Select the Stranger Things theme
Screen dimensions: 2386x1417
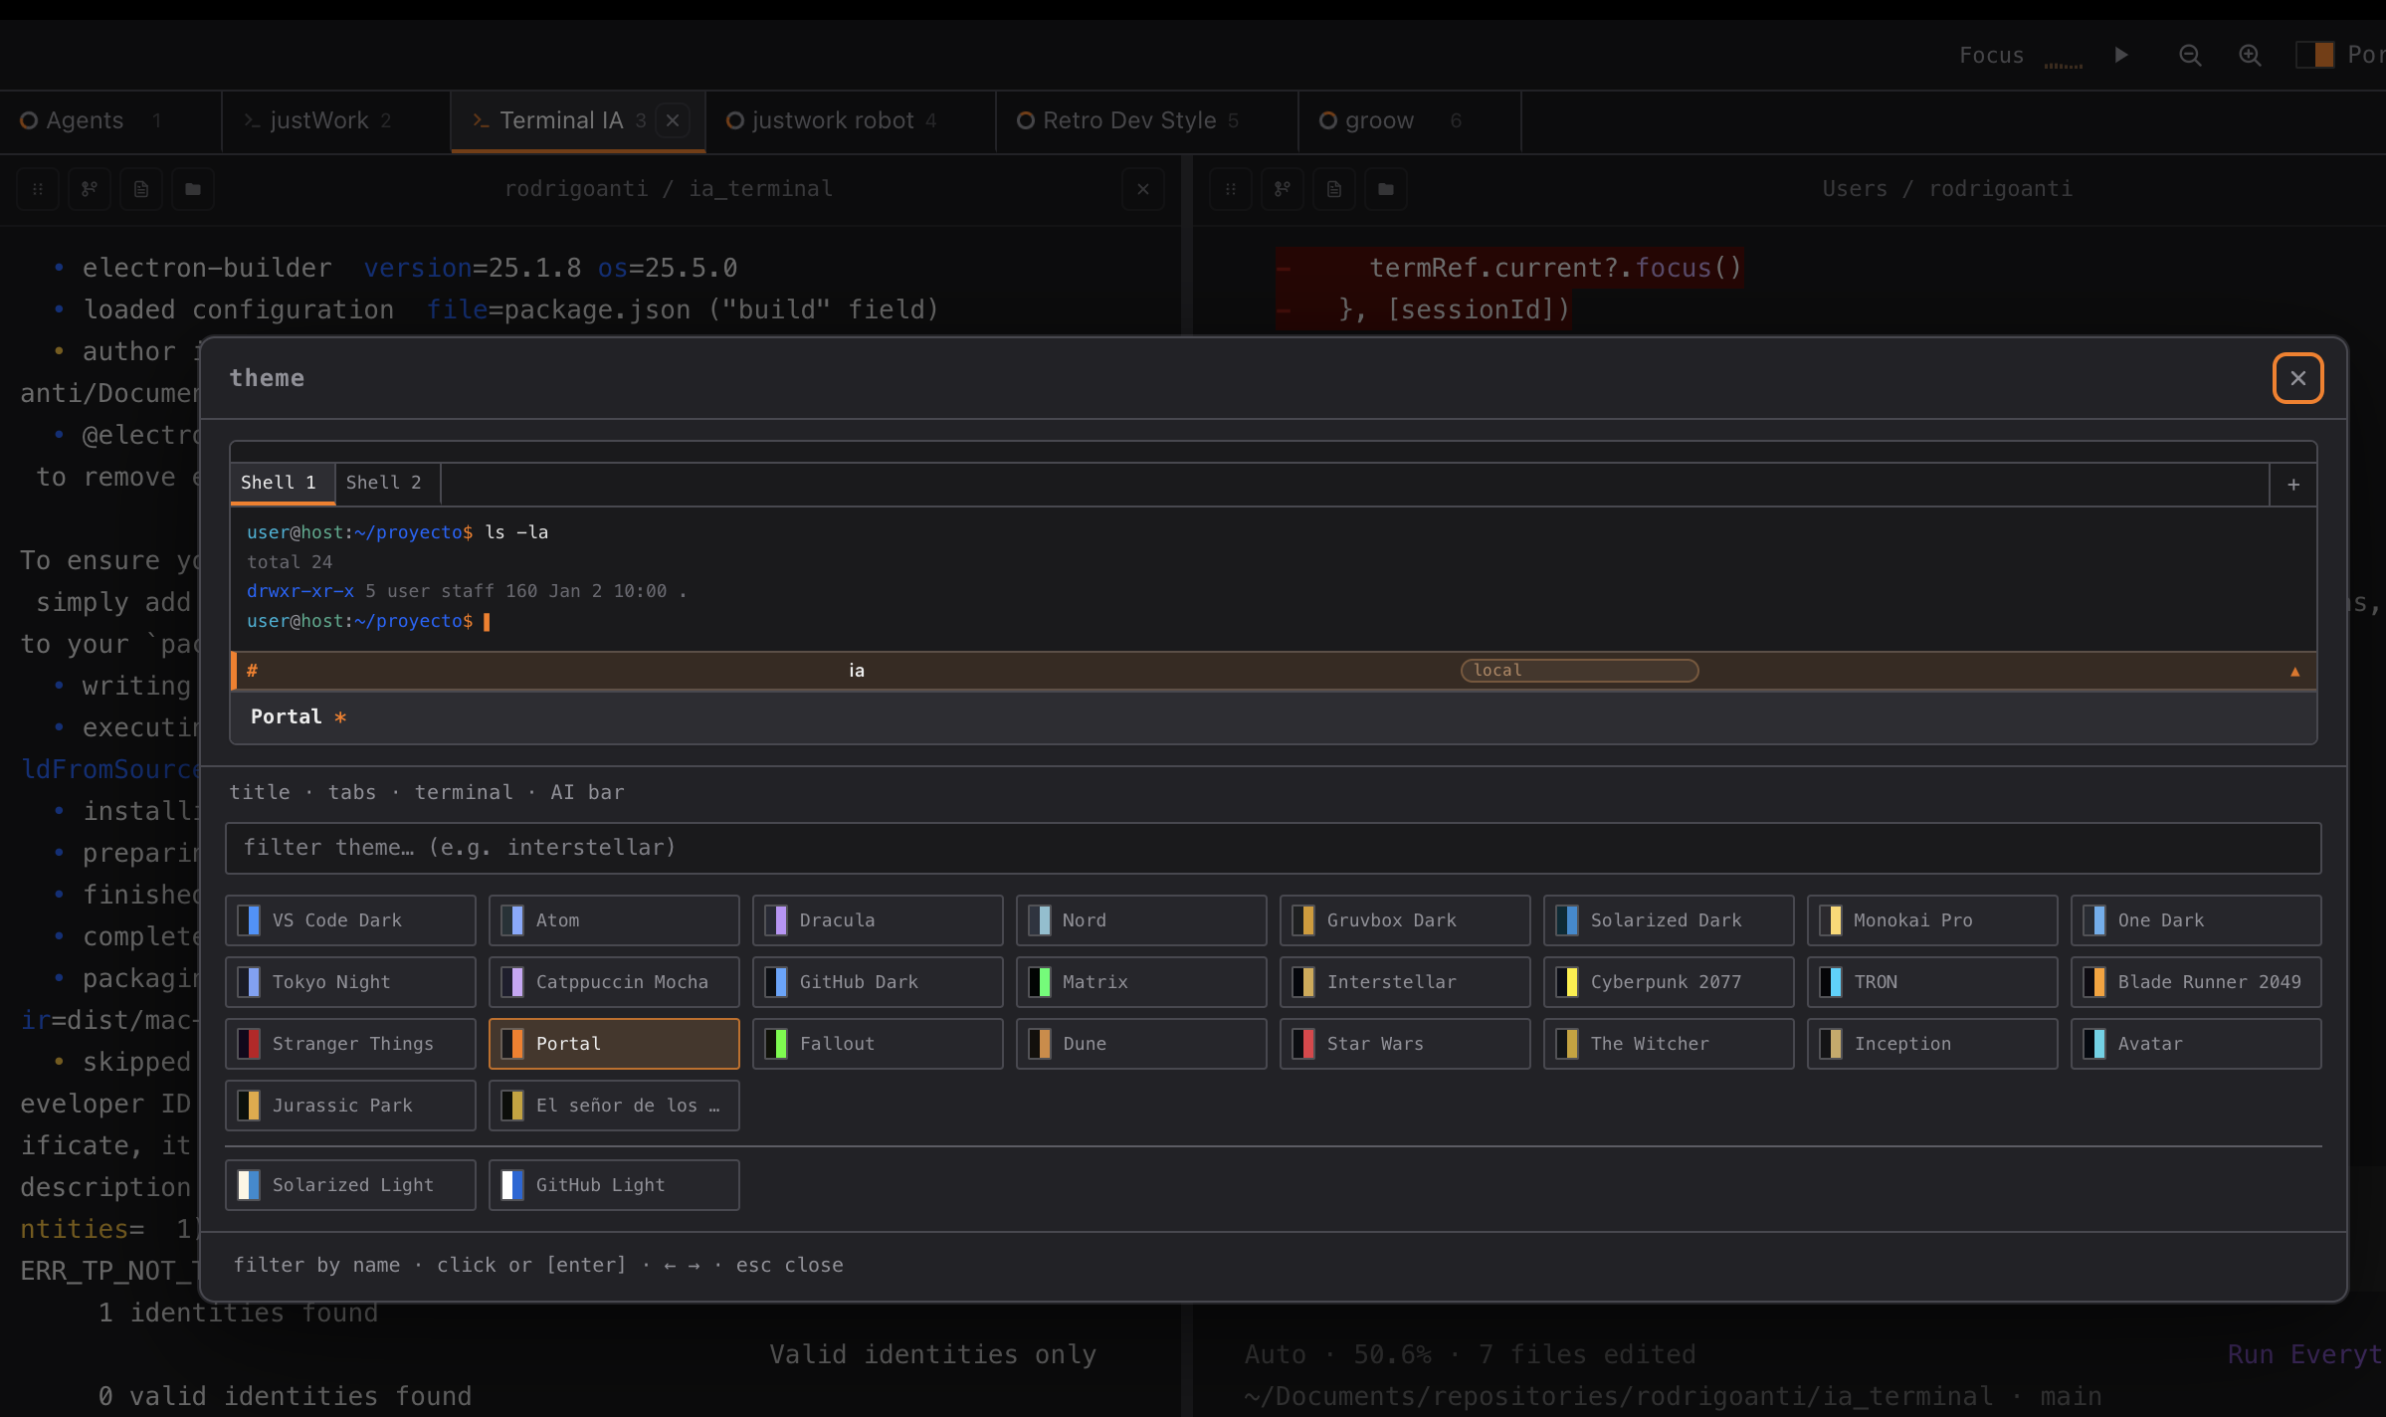pos(350,1044)
